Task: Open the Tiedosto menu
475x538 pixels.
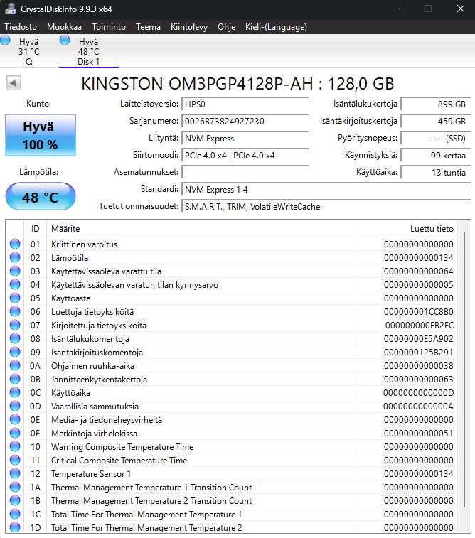Action: tap(21, 27)
